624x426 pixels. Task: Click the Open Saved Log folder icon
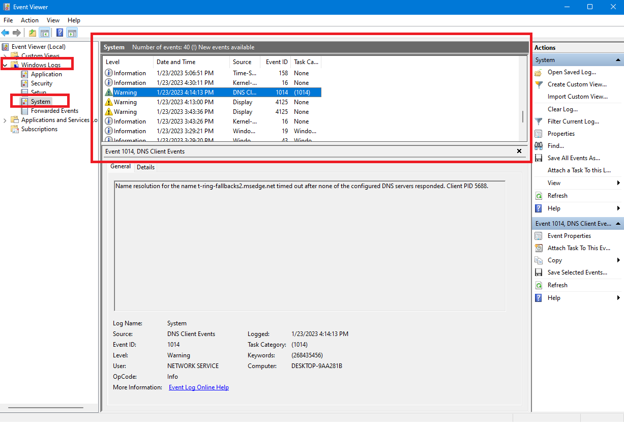click(539, 72)
